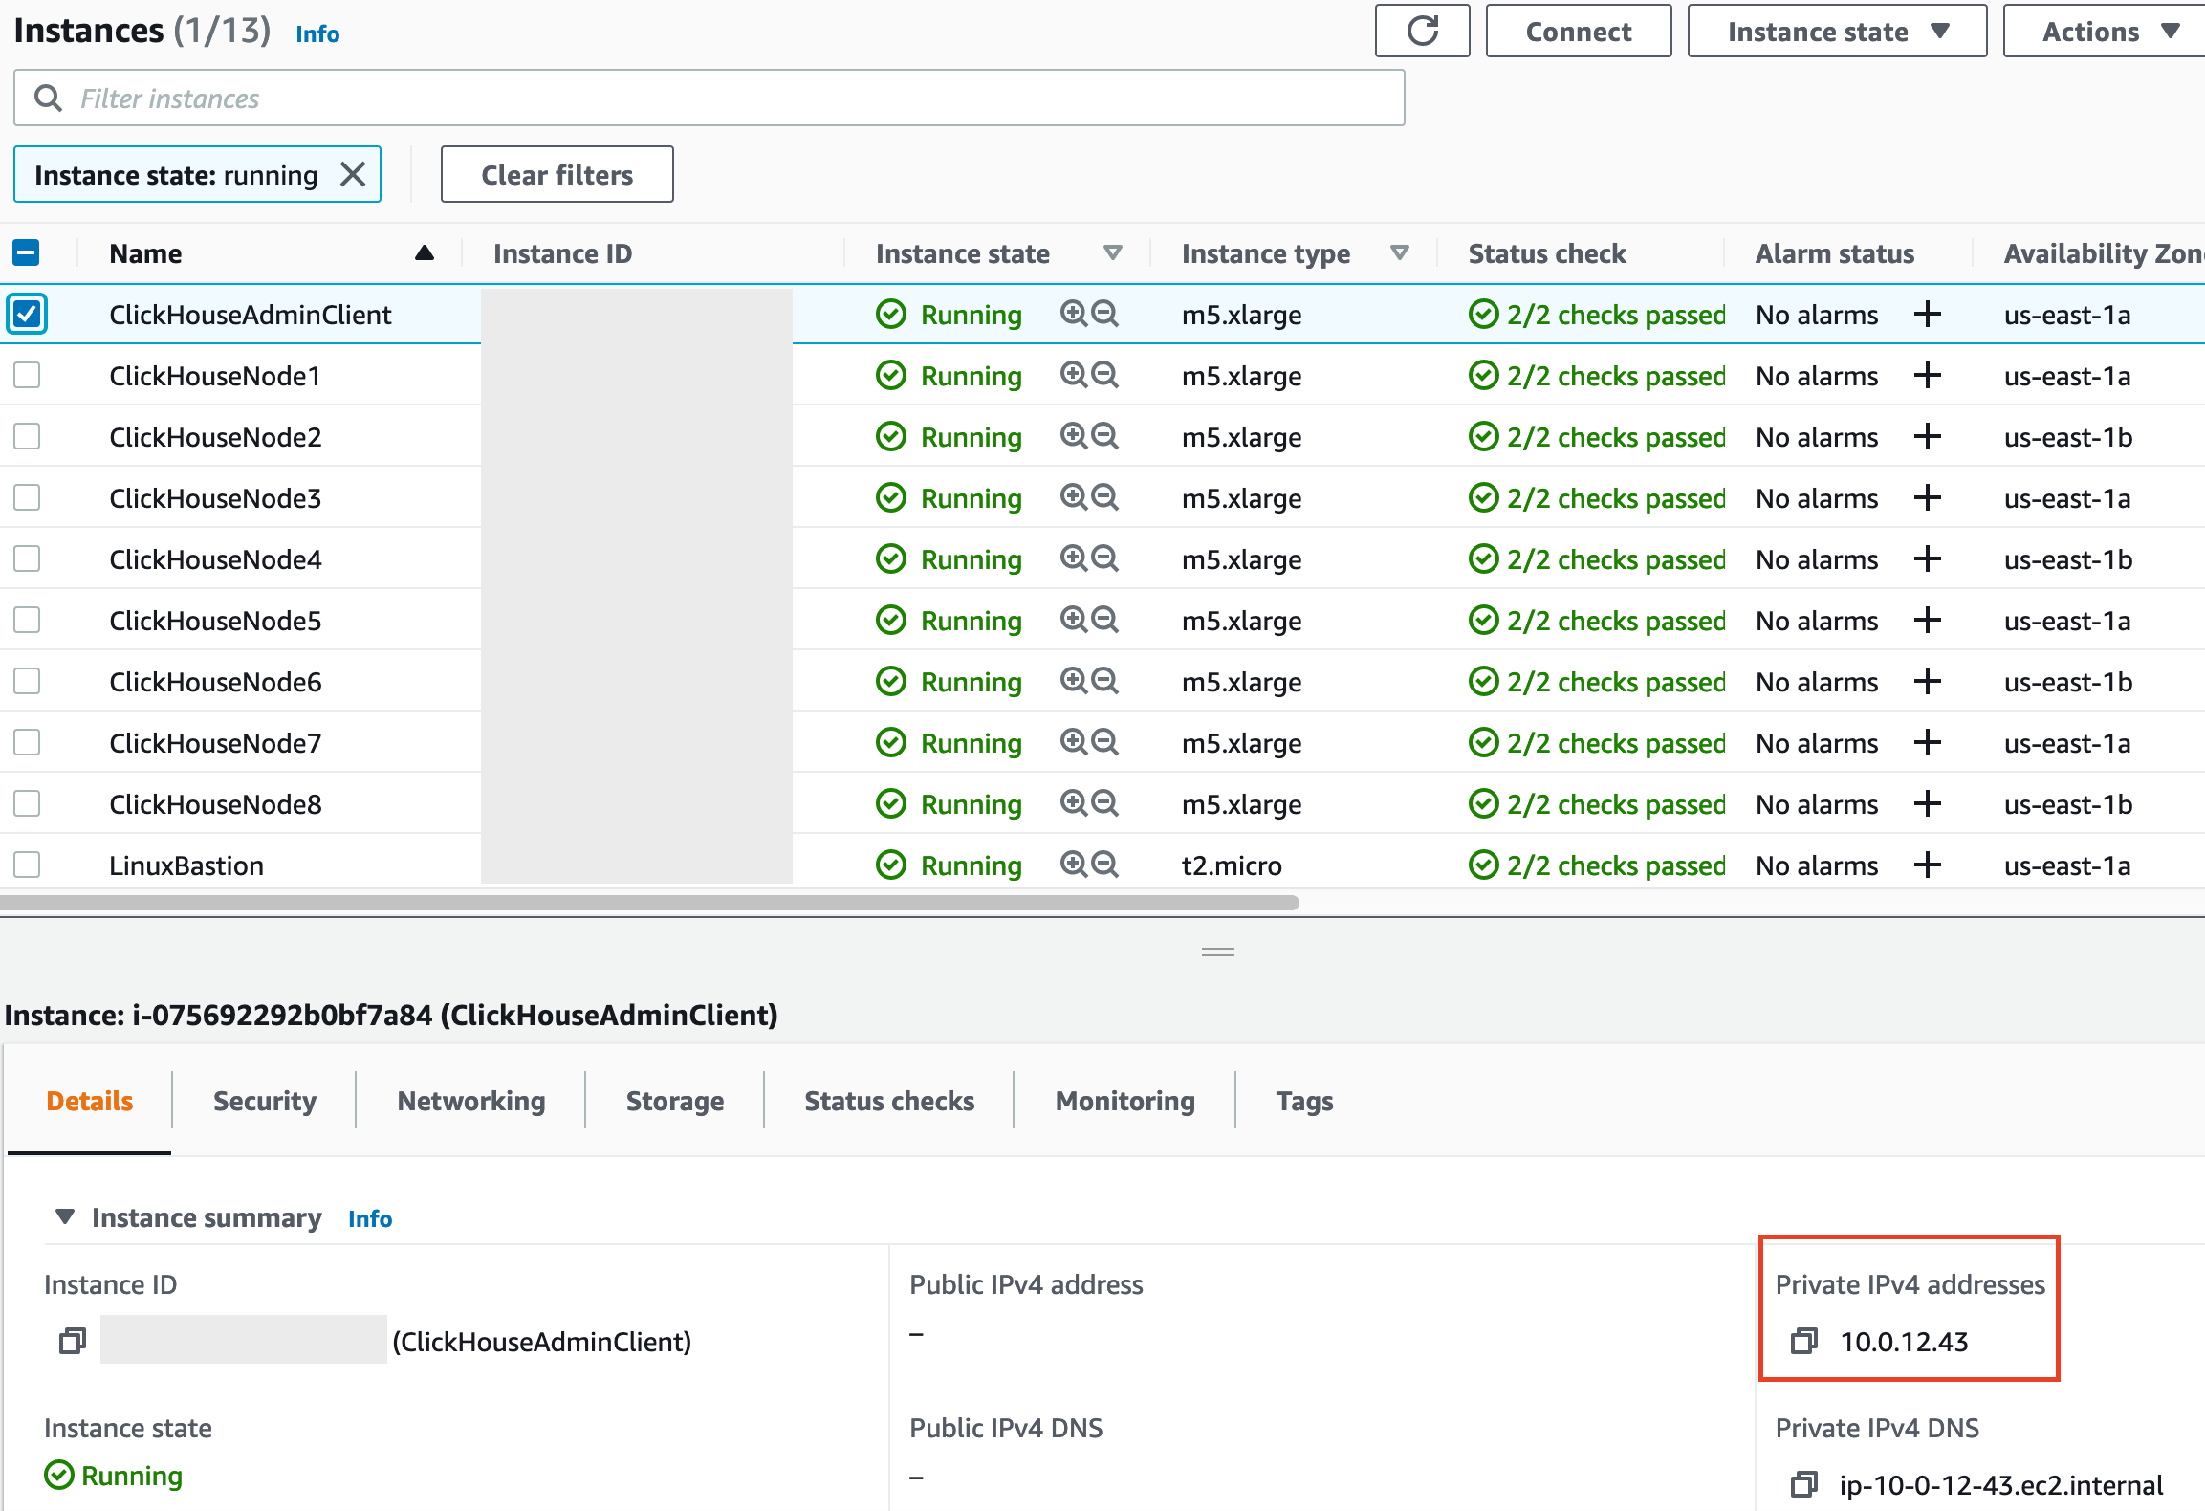Add alarm plus icon for LinuxBastion
Image resolution: width=2205 pixels, height=1511 pixels.
coord(1928,865)
